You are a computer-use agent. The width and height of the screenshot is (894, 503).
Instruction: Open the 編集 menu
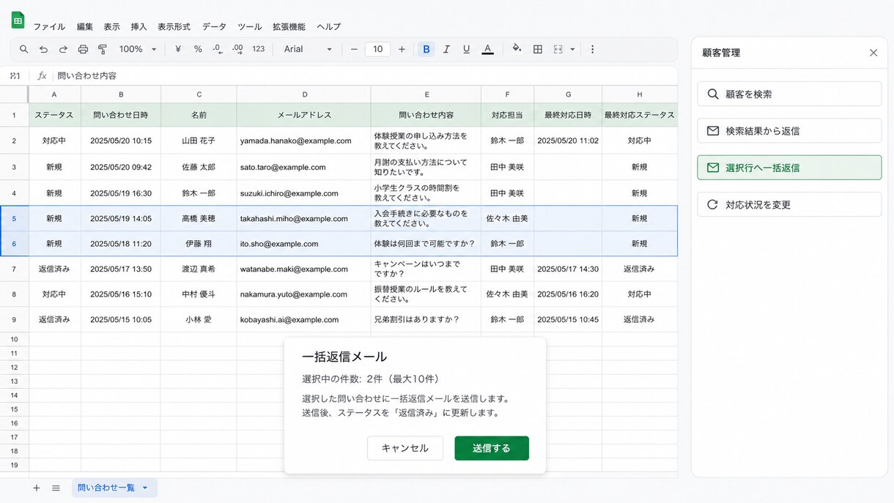tap(85, 26)
